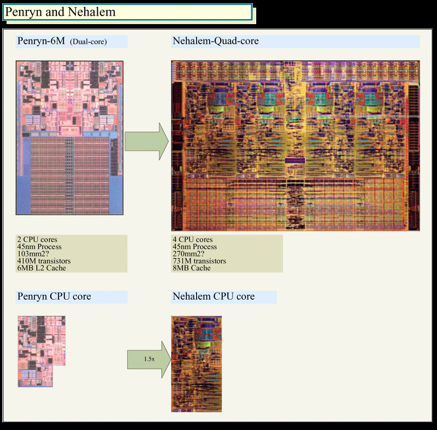Click "45nm Process" under the Nehalem specs

point(194,247)
